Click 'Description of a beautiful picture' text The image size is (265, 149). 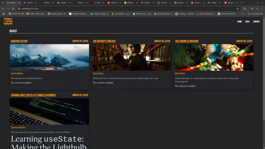pos(26,78)
